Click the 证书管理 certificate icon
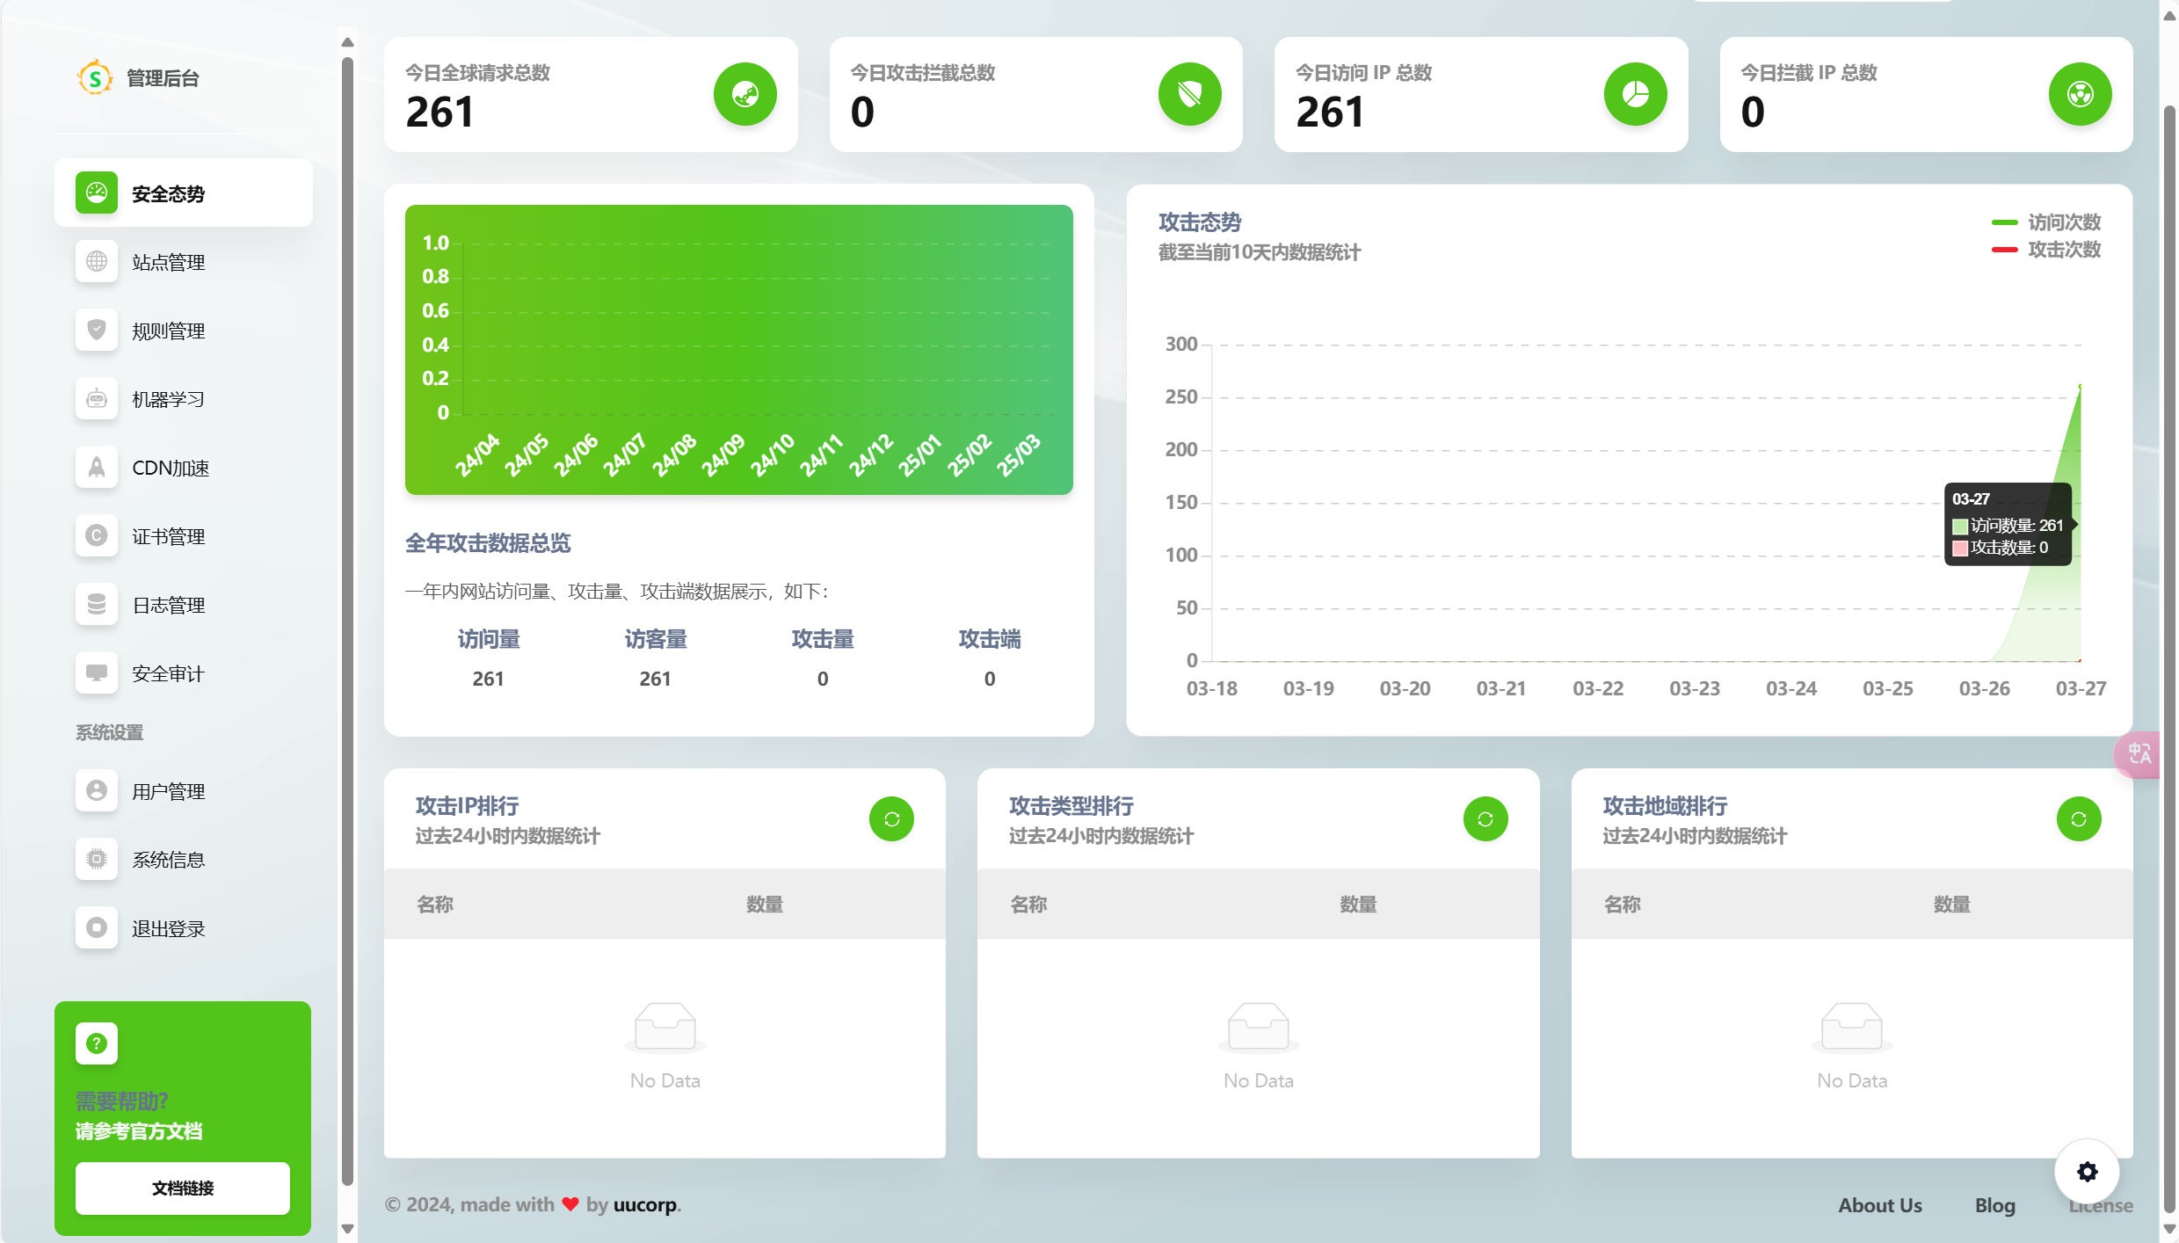The image size is (2179, 1243). 97,536
